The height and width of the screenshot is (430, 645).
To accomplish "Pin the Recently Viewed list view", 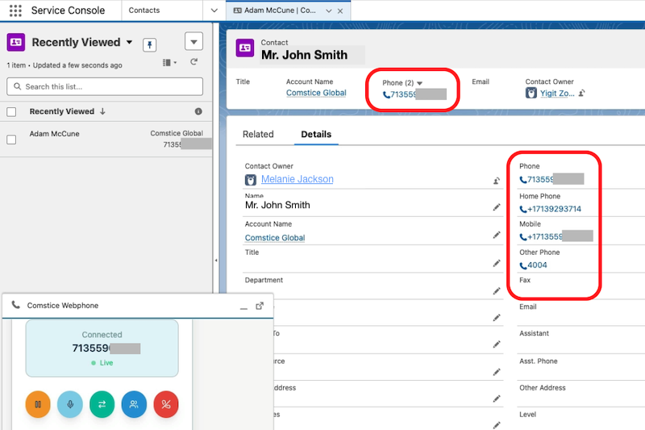I will pyautogui.click(x=150, y=44).
